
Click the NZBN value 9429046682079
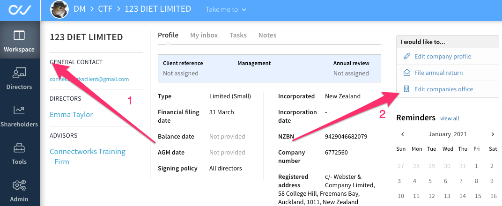click(x=346, y=137)
